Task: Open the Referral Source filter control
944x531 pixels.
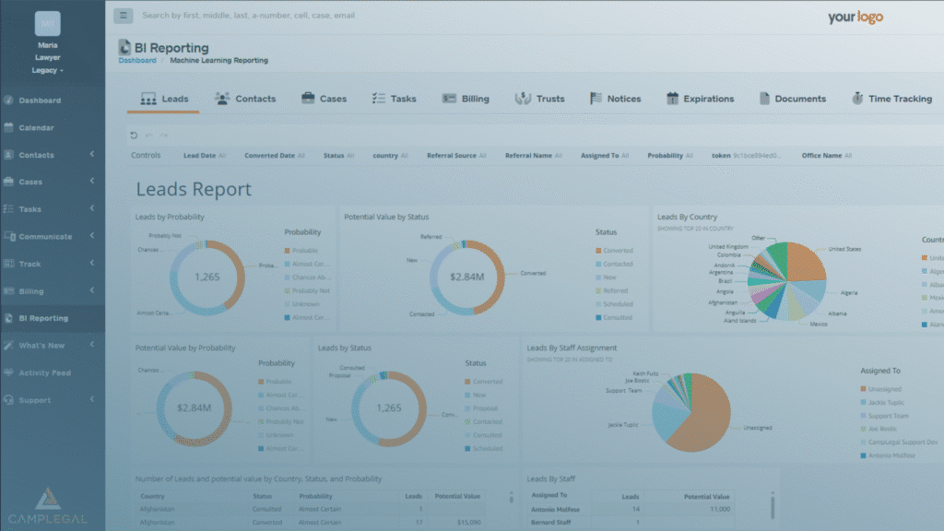Action: coord(456,156)
